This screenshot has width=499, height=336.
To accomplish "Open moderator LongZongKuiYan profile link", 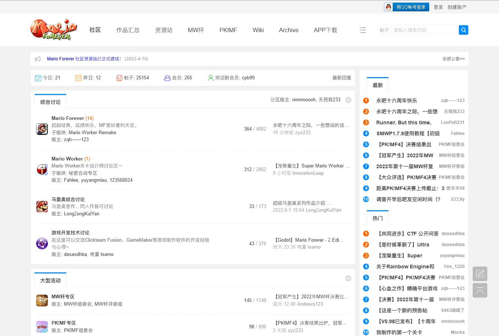I will pyautogui.click(x=81, y=214).
